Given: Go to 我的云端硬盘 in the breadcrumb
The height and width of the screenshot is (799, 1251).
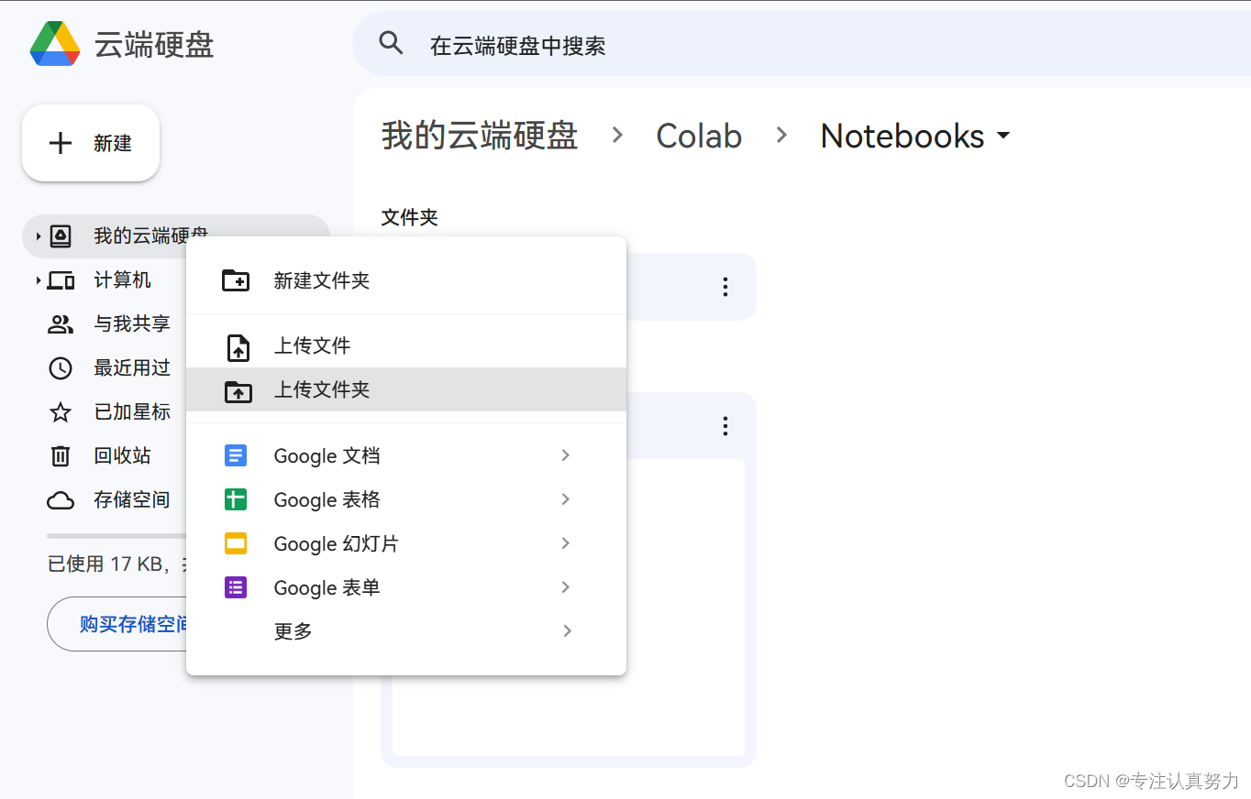Looking at the screenshot, I should click(480, 136).
